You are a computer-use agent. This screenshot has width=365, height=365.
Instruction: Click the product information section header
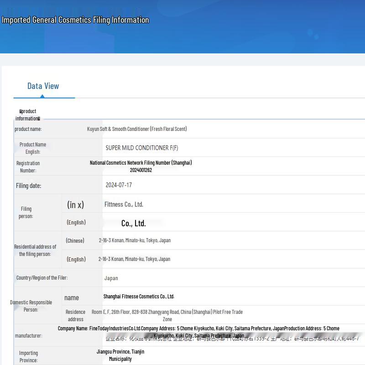(28, 115)
